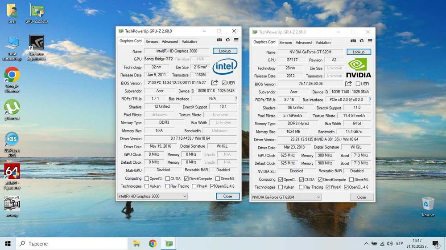Click bus interface question mark in NVIDIA window
The width and height of the screenshot is (446, 250).
click(370, 100)
